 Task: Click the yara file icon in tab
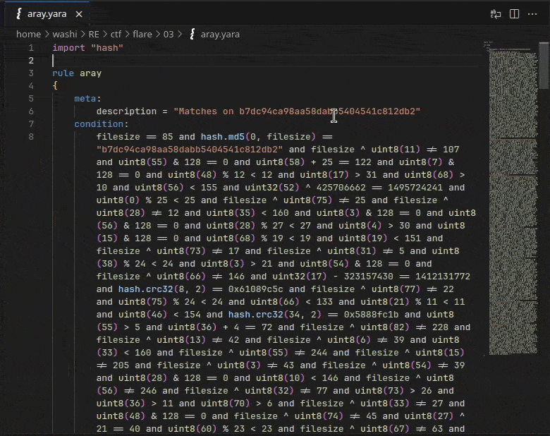point(19,13)
